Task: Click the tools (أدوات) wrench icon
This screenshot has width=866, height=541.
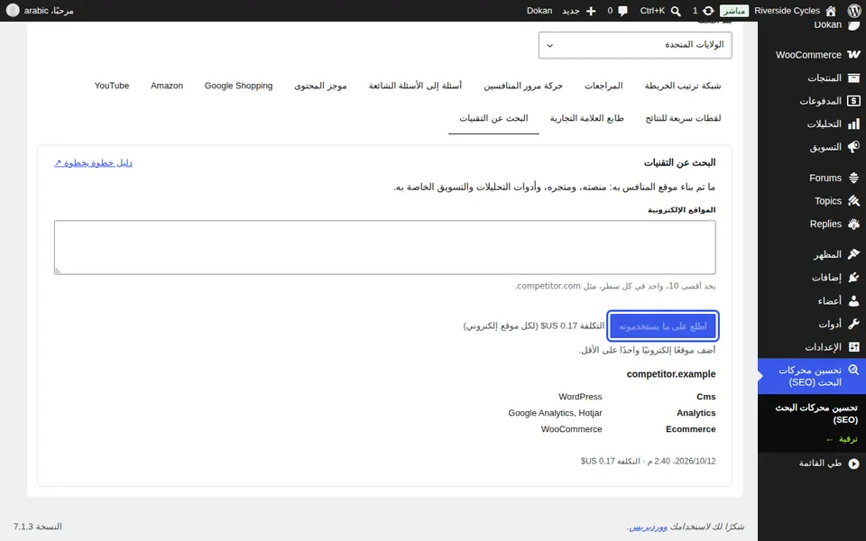Action: tap(854, 324)
